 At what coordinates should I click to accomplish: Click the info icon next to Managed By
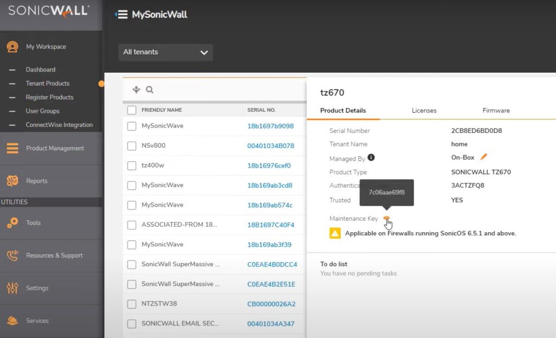pyautogui.click(x=371, y=157)
